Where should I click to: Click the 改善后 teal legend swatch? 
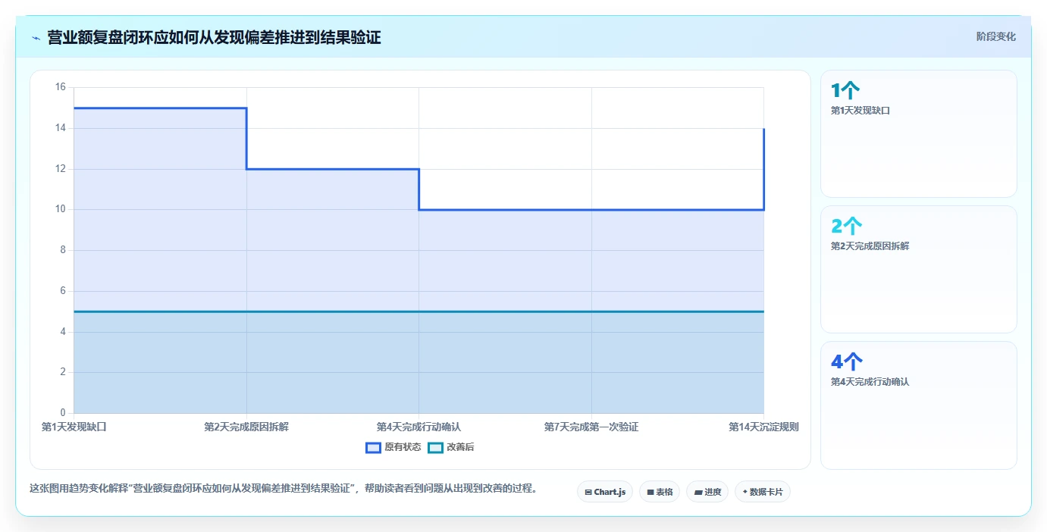[x=435, y=447]
